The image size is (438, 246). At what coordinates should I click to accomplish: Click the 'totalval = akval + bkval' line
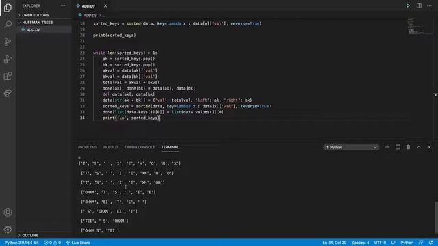131,83
